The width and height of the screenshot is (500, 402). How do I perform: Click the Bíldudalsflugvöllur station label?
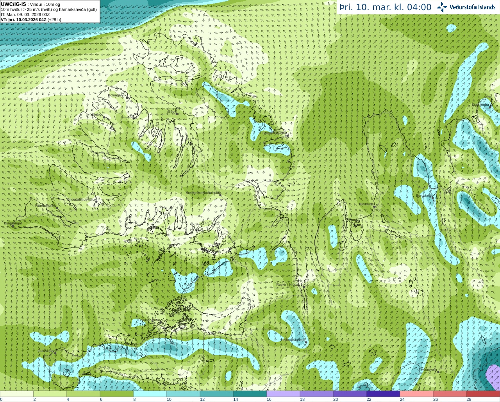[82, 199]
